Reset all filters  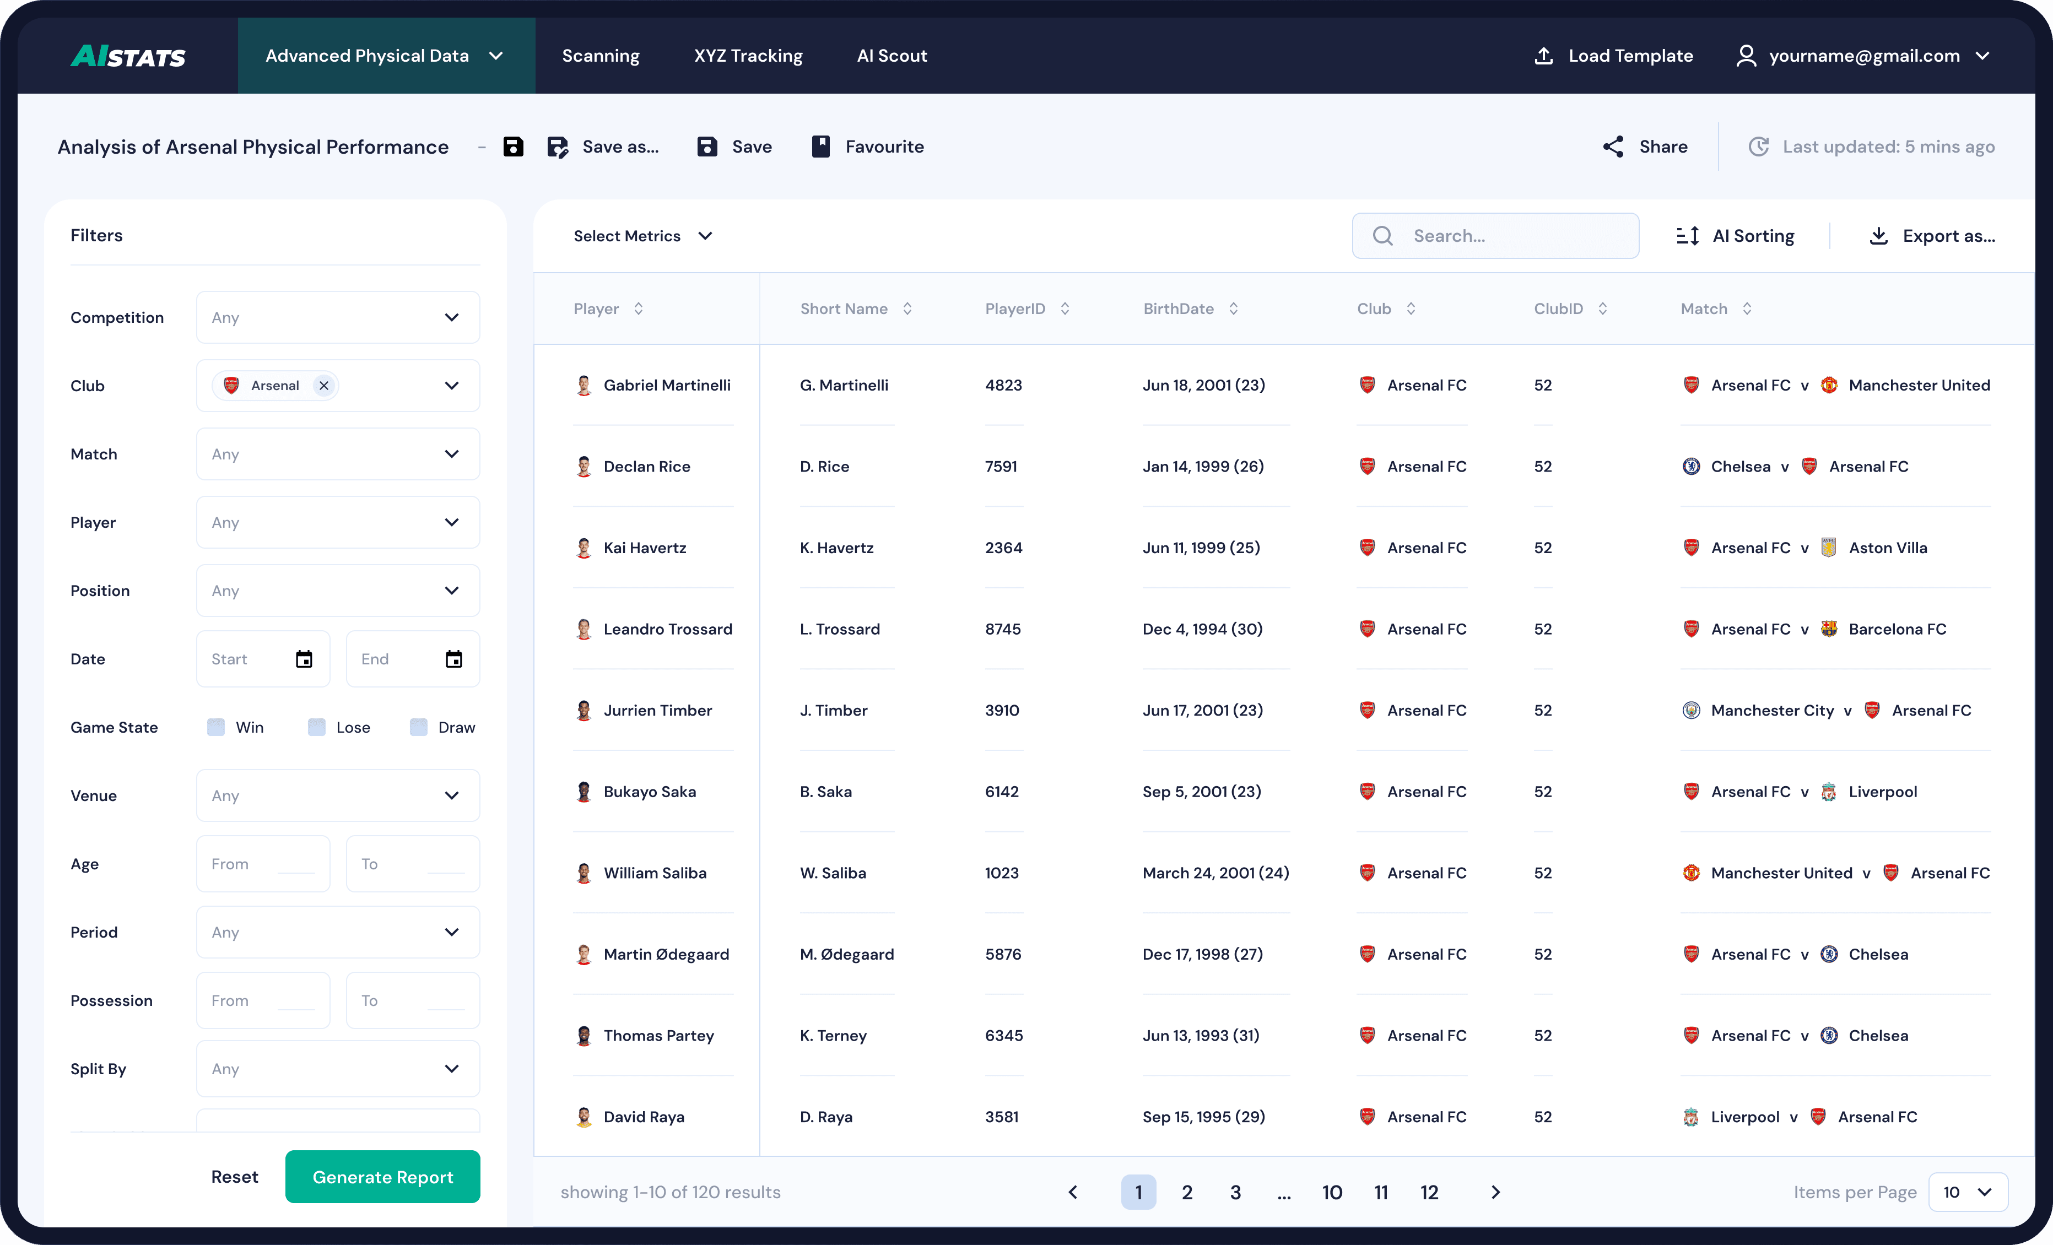pyautogui.click(x=234, y=1177)
